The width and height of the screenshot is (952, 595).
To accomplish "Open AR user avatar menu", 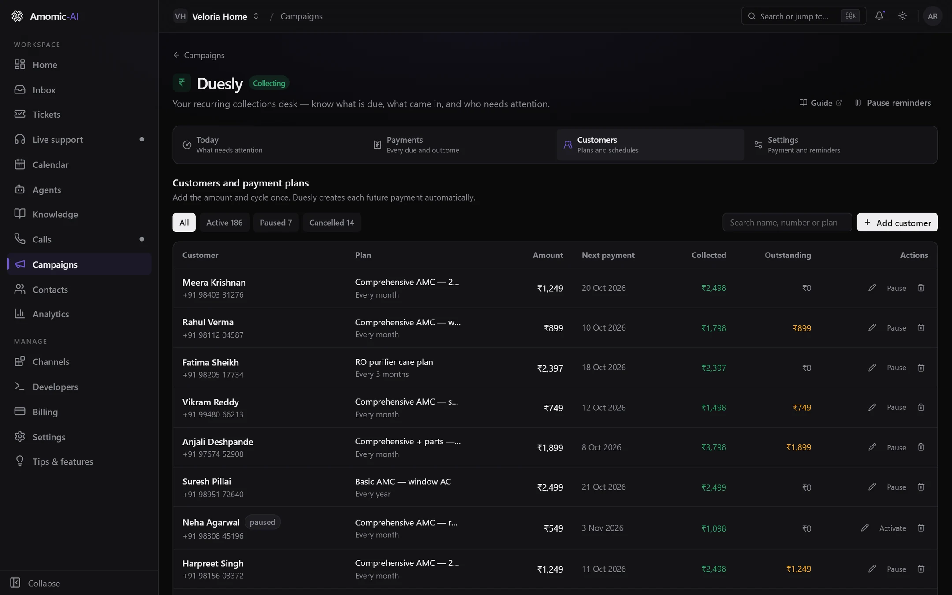I will click(933, 16).
